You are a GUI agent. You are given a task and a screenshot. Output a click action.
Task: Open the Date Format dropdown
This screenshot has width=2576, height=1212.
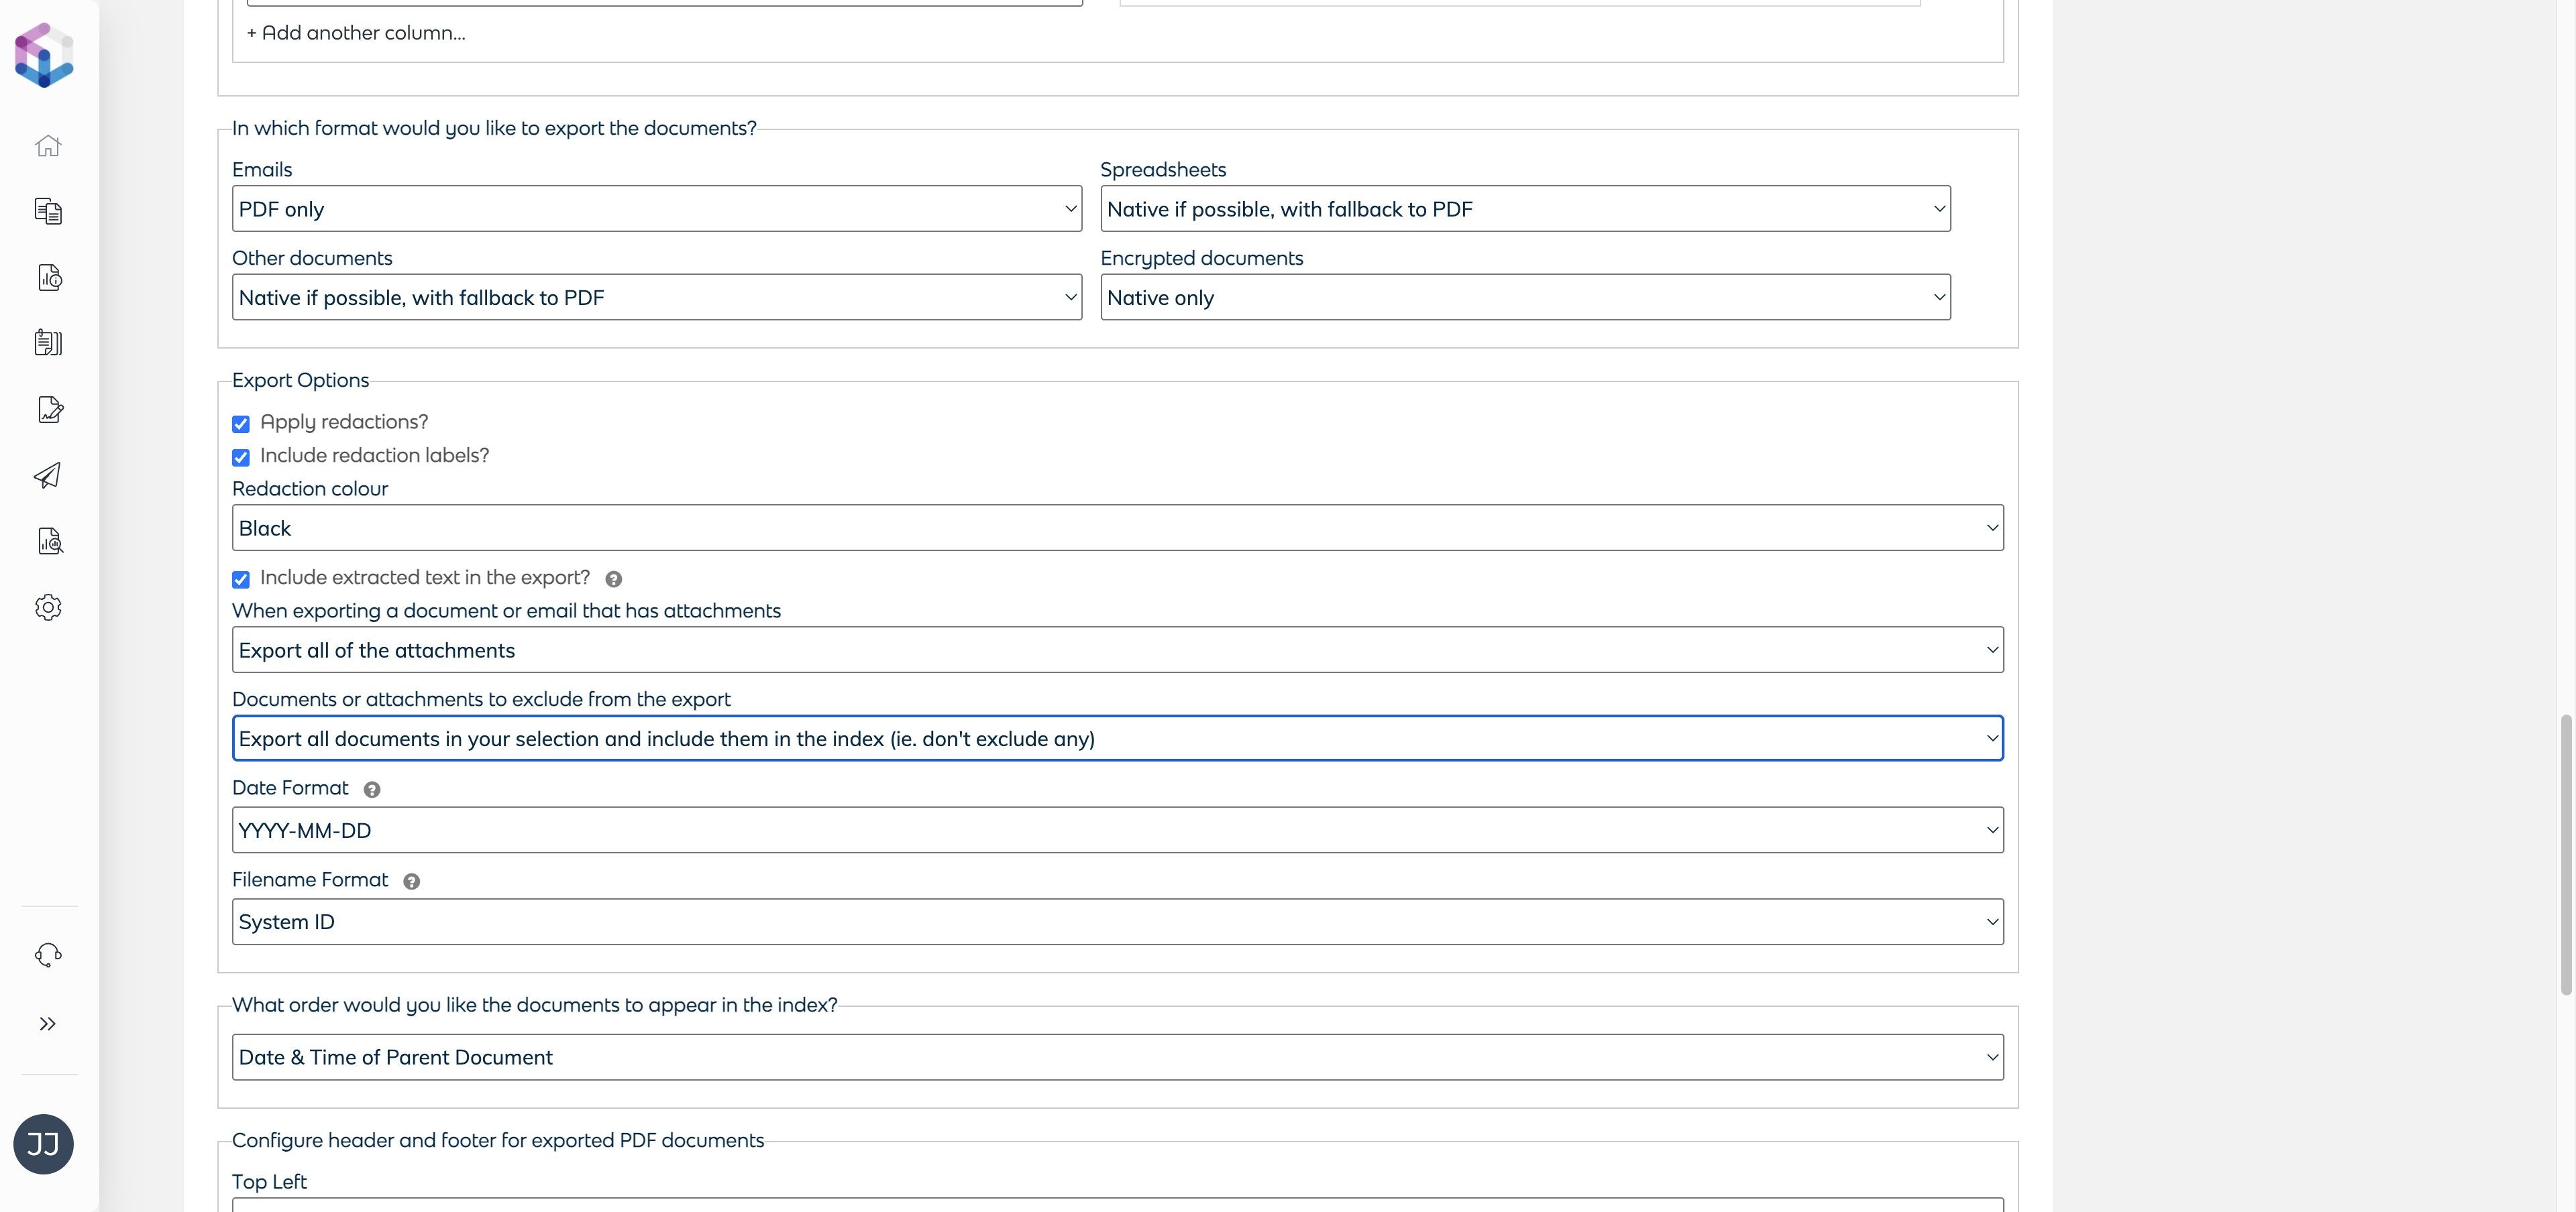click(1117, 831)
